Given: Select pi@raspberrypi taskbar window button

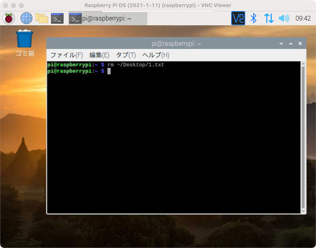Looking at the screenshot, I should 108,18.
